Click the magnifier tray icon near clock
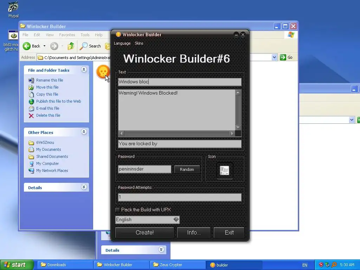This screenshot has height=270, width=360. click(x=334, y=265)
